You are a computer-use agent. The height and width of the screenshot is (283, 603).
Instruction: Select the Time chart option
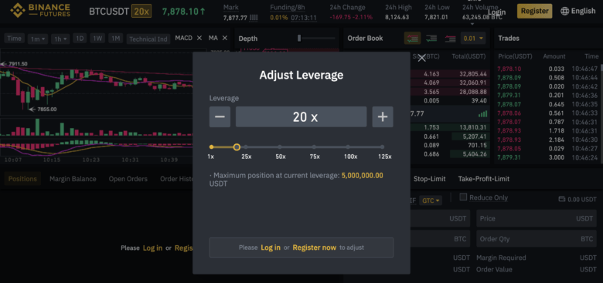(14, 39)
